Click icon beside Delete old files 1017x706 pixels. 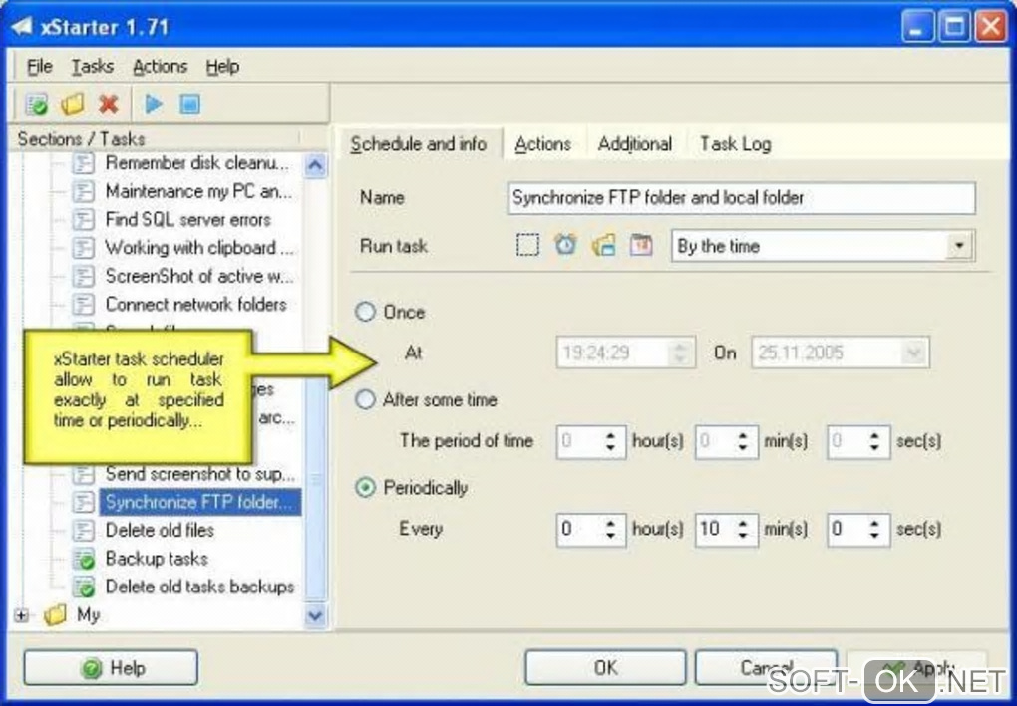pyautogui.click(x=83, y=531)
